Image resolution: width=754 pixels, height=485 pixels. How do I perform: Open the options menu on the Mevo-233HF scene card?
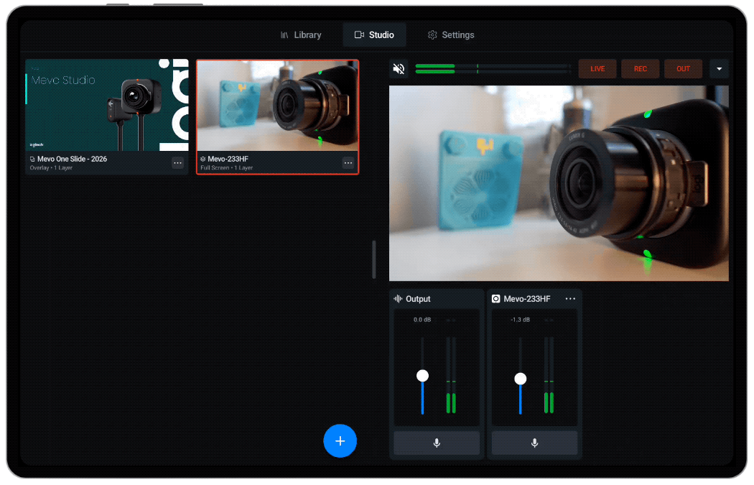pos(348,163)
